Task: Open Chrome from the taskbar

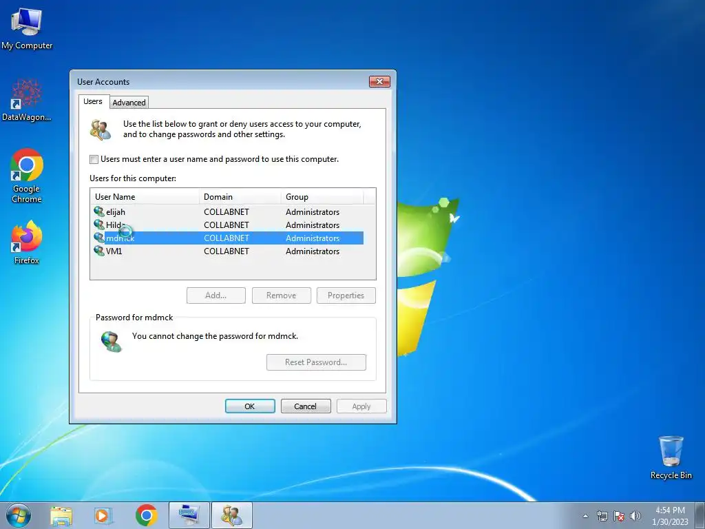Action: point(146,515)
